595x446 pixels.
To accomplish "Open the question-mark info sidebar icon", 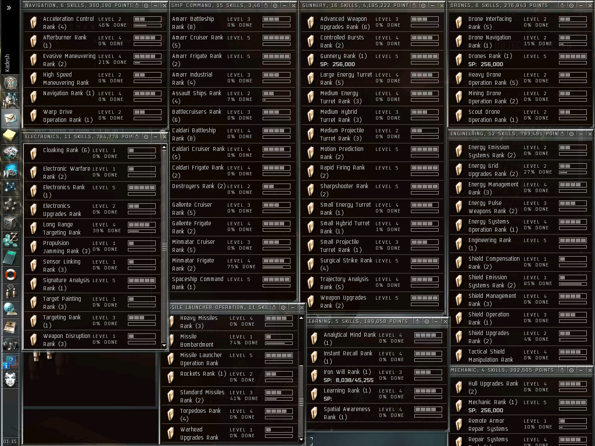I will [x=10, y=362].
